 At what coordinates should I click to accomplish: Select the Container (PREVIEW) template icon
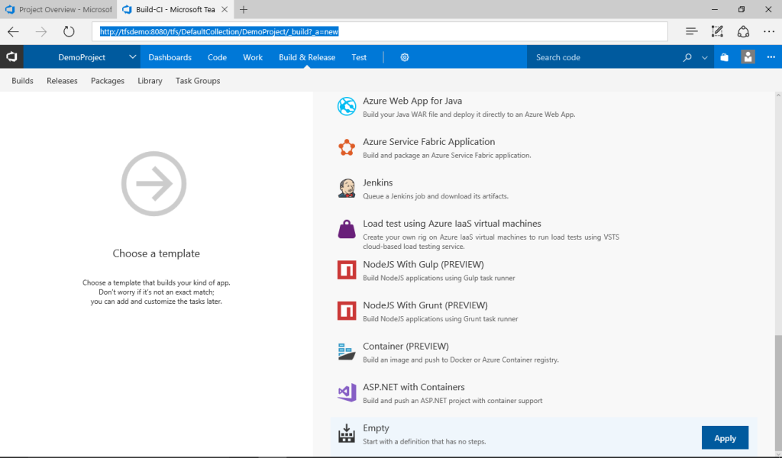347,351
